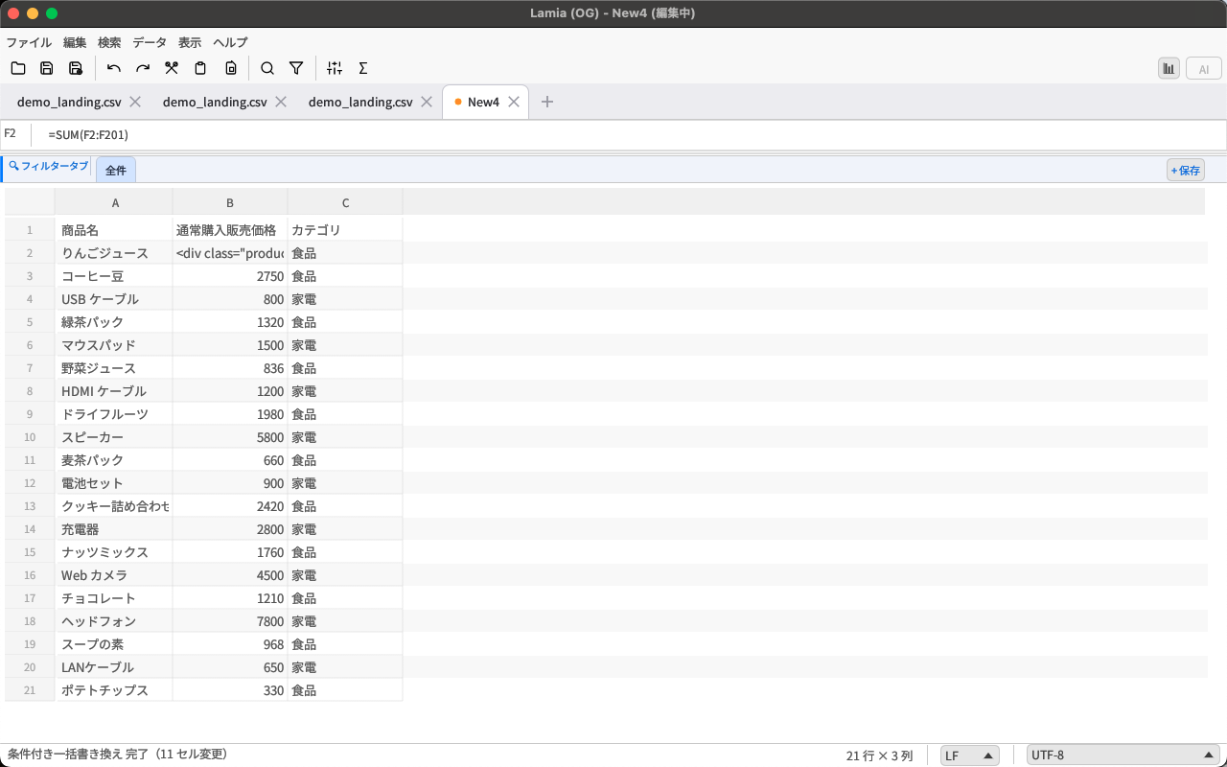Undo the last change with the undo arrow

[114, 68]
